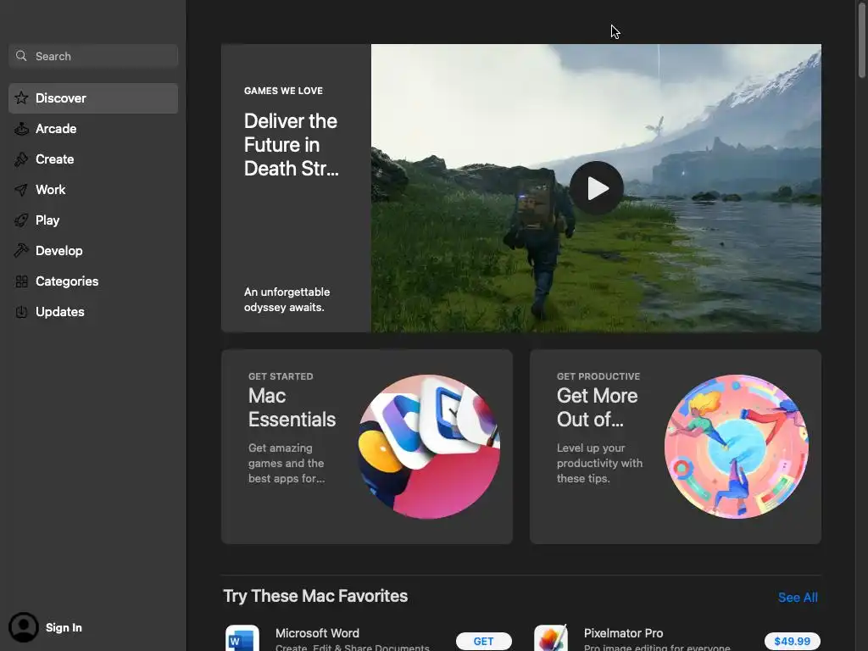The width and height of the screenshot is (868, 651).
Task: Click the account avatar icon
Action: [x=23, y=627]
